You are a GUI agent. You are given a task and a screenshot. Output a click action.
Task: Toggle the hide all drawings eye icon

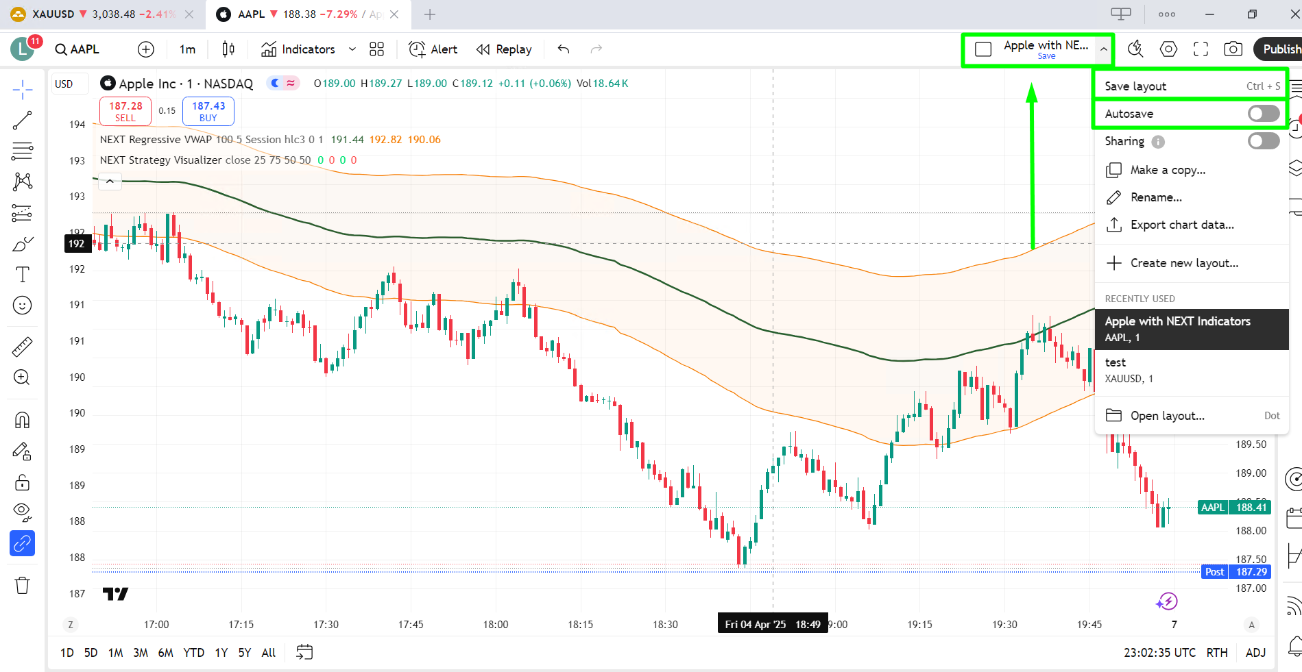(x=22, y=511)
